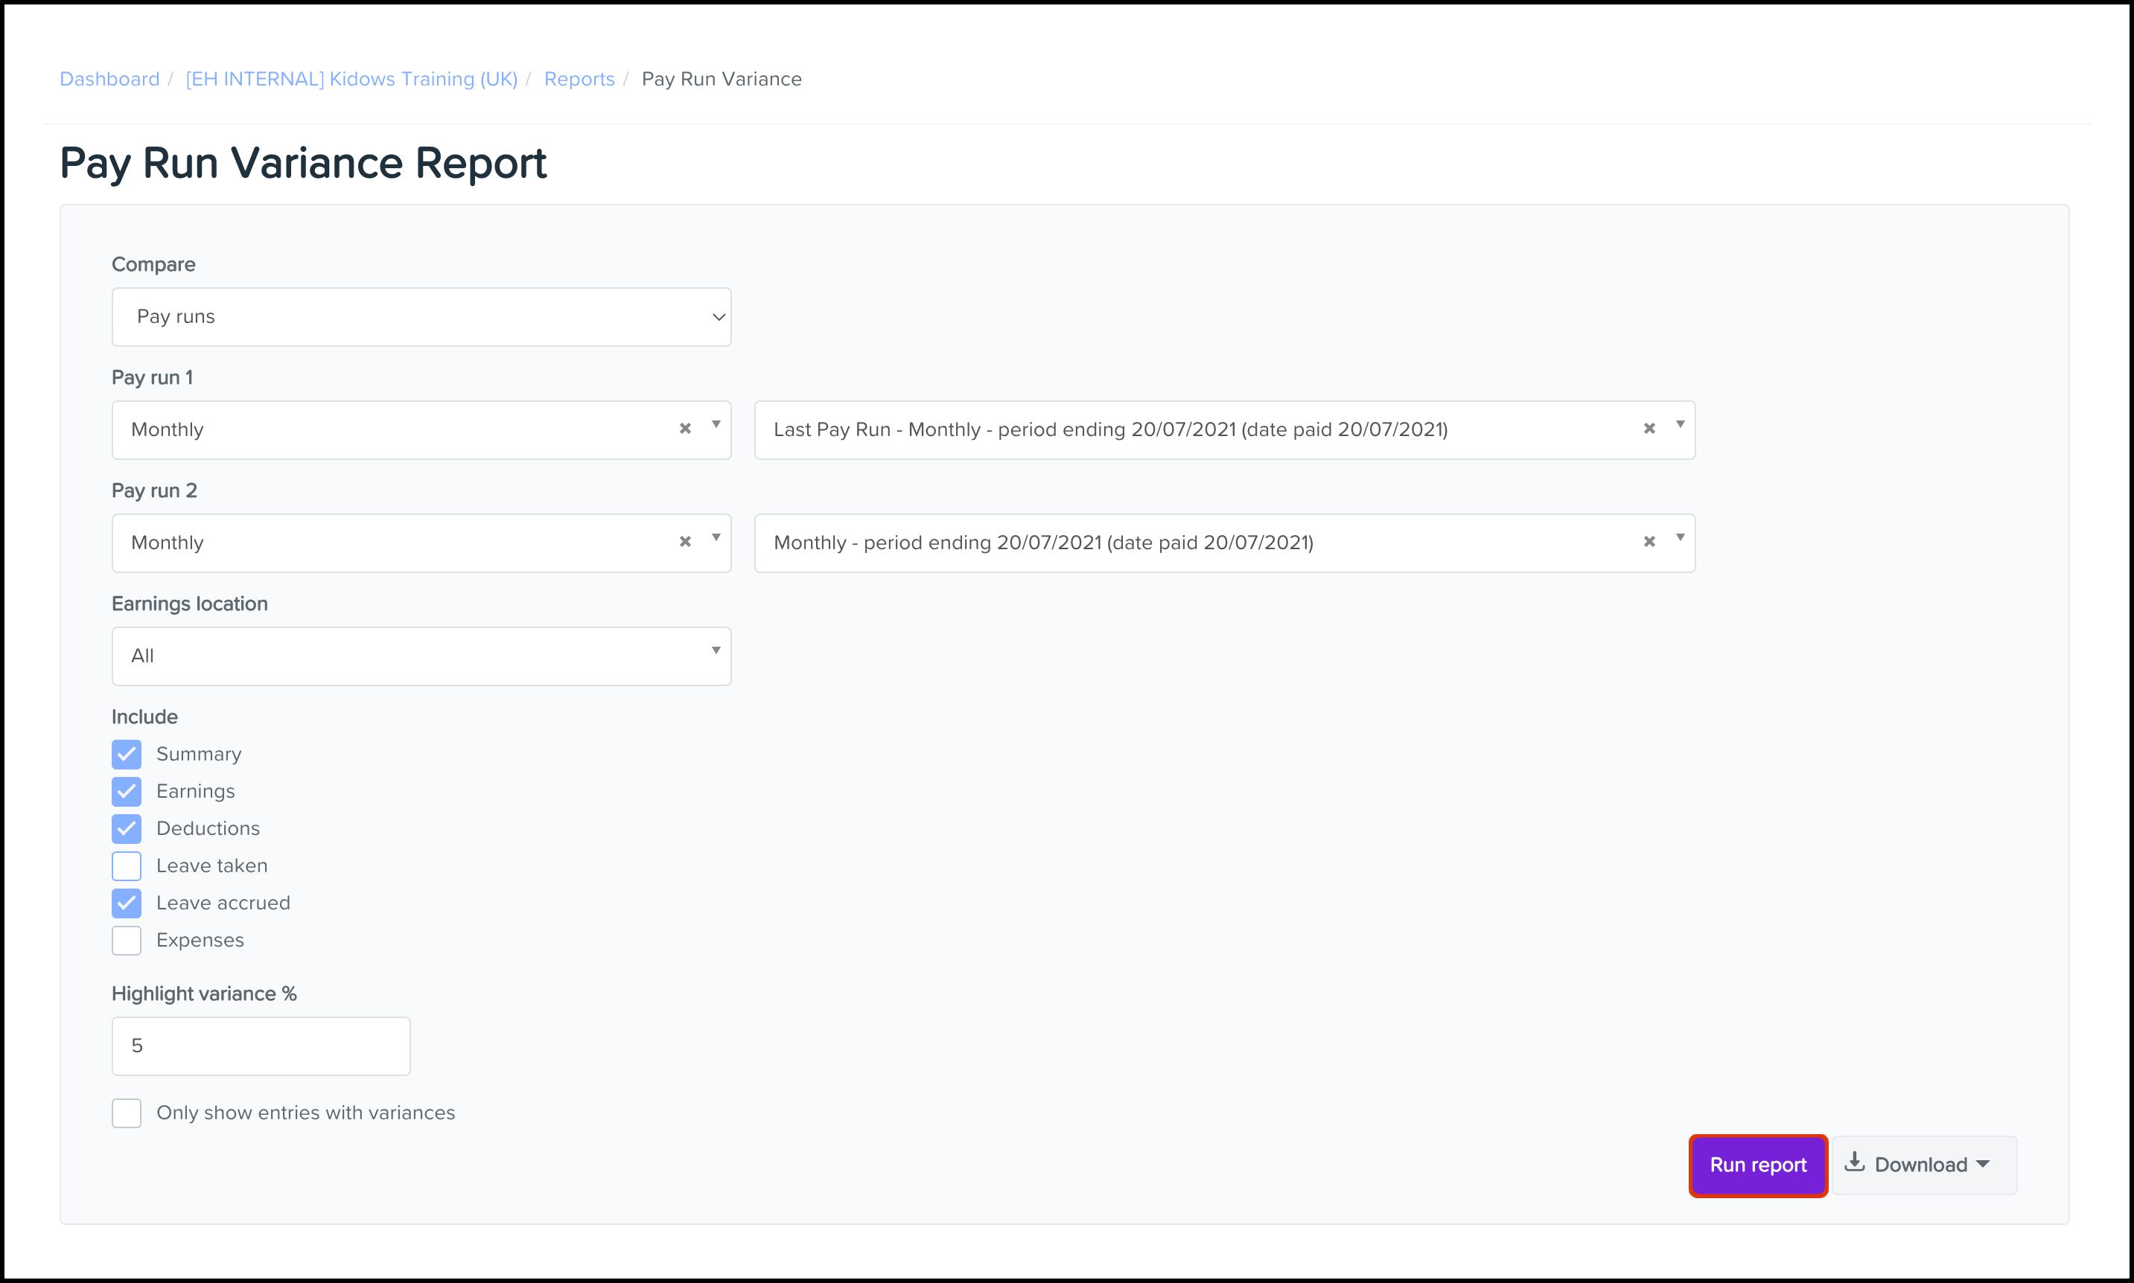2134x1283 pixels.
Task: Enable the Leave taken checkbox
Action: 127,866
